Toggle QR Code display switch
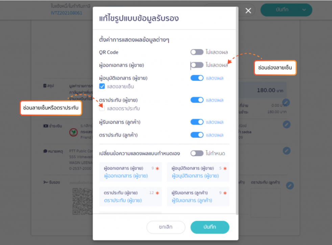Image resolution: width=332 pixels, height=245 pixels. coord(197,52)
